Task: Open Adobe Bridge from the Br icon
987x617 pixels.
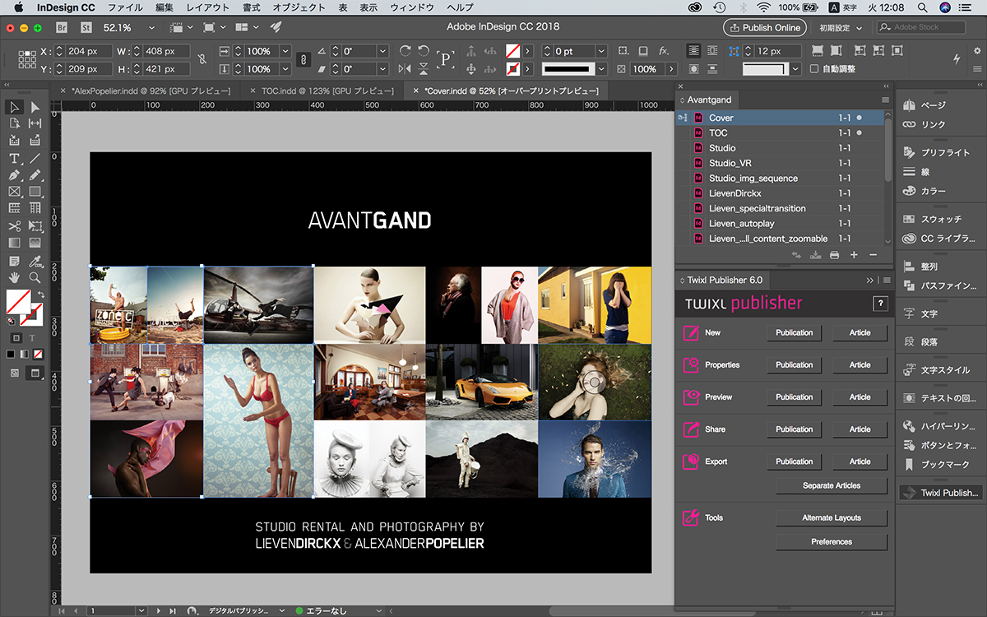Action: [x=62, y=27]
